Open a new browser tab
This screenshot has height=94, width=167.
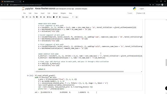(x=23, y=2)
